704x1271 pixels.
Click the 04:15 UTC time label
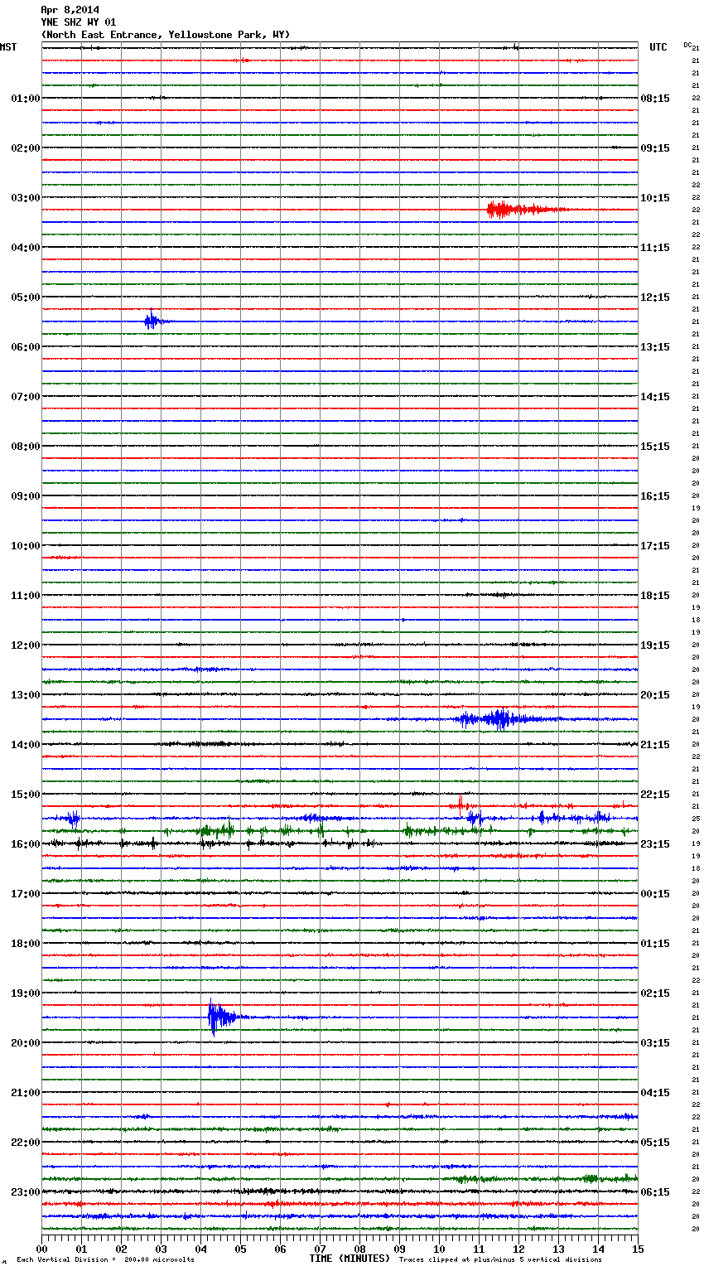click(x=655, y=1093)
